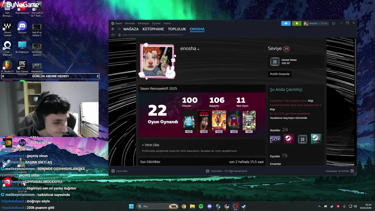375x211 pixels.
Task: Open the Arkadaşlar ve Sohbet chat icon
Action: click(352, 171)
